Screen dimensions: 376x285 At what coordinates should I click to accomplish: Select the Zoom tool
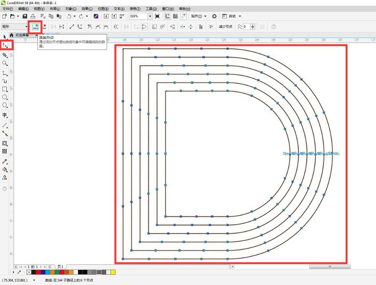(x=5, y=63)
